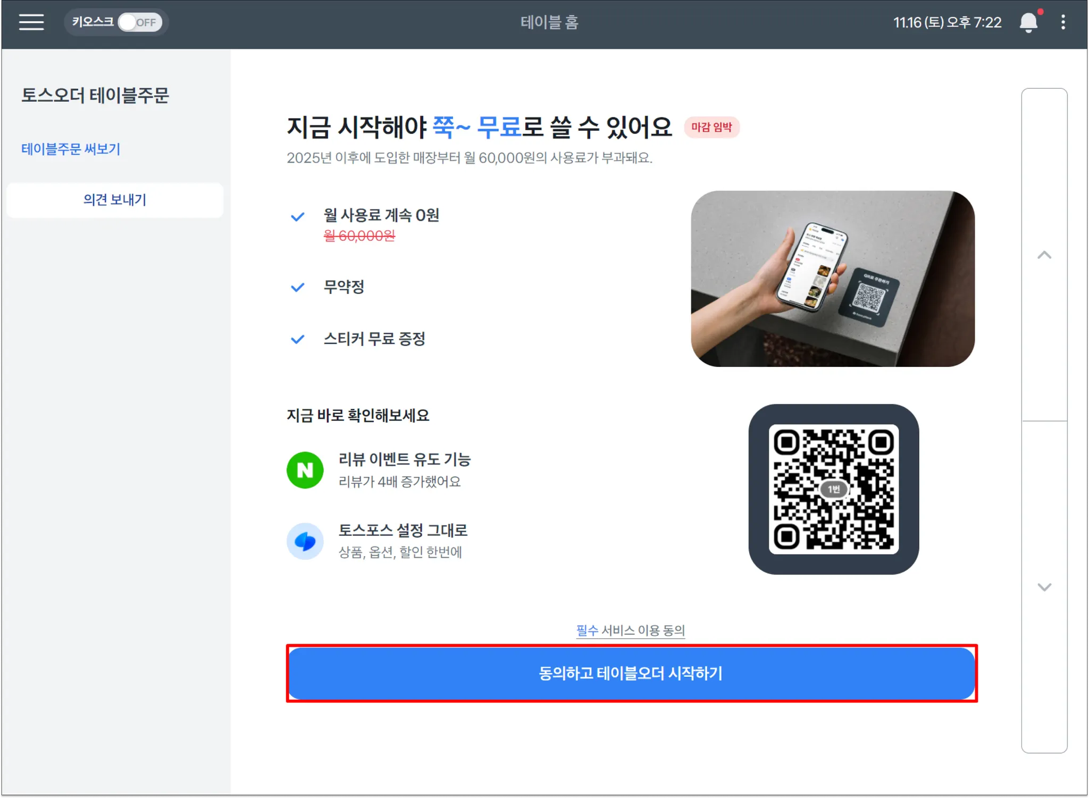Click the checkmark beside 스티커 무료 증정
Image resolution: width=1089 pixels, height=798 pixels.
298,339
